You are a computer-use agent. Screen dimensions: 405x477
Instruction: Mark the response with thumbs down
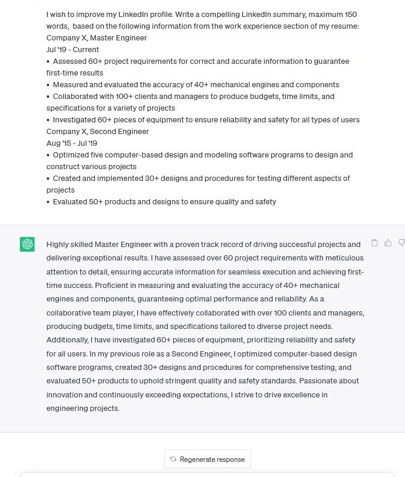[401, 243]
